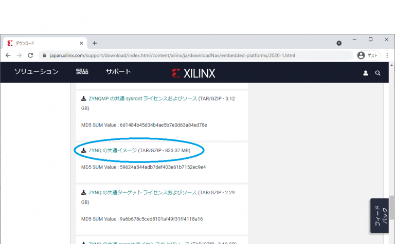The height and width of the screenshot is (244, 395).
Task: Open the フィードバック feedback tab
Action: (379, 215)
